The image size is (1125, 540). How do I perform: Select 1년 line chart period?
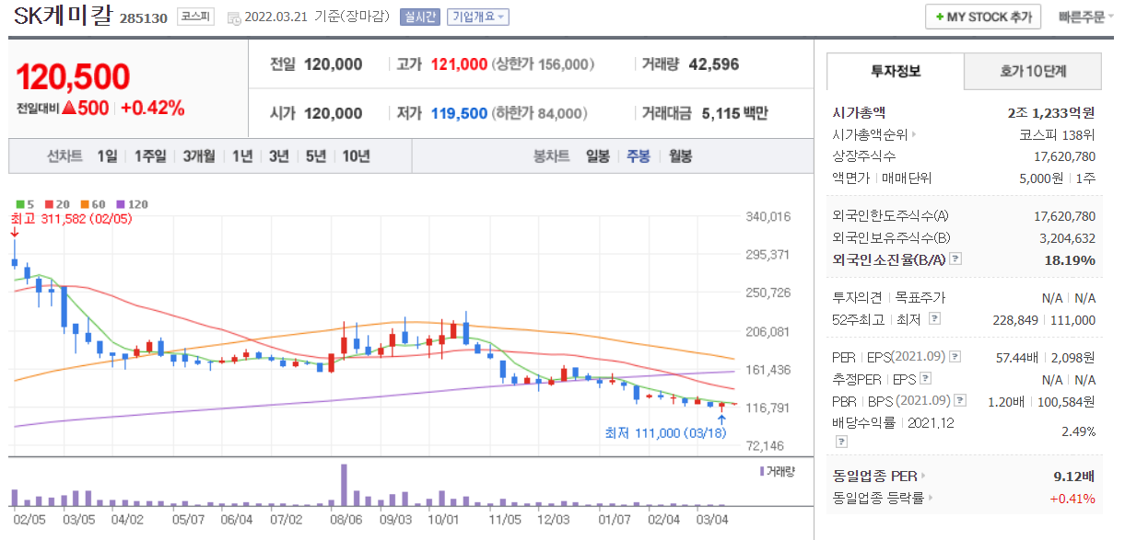pos(242,156)
